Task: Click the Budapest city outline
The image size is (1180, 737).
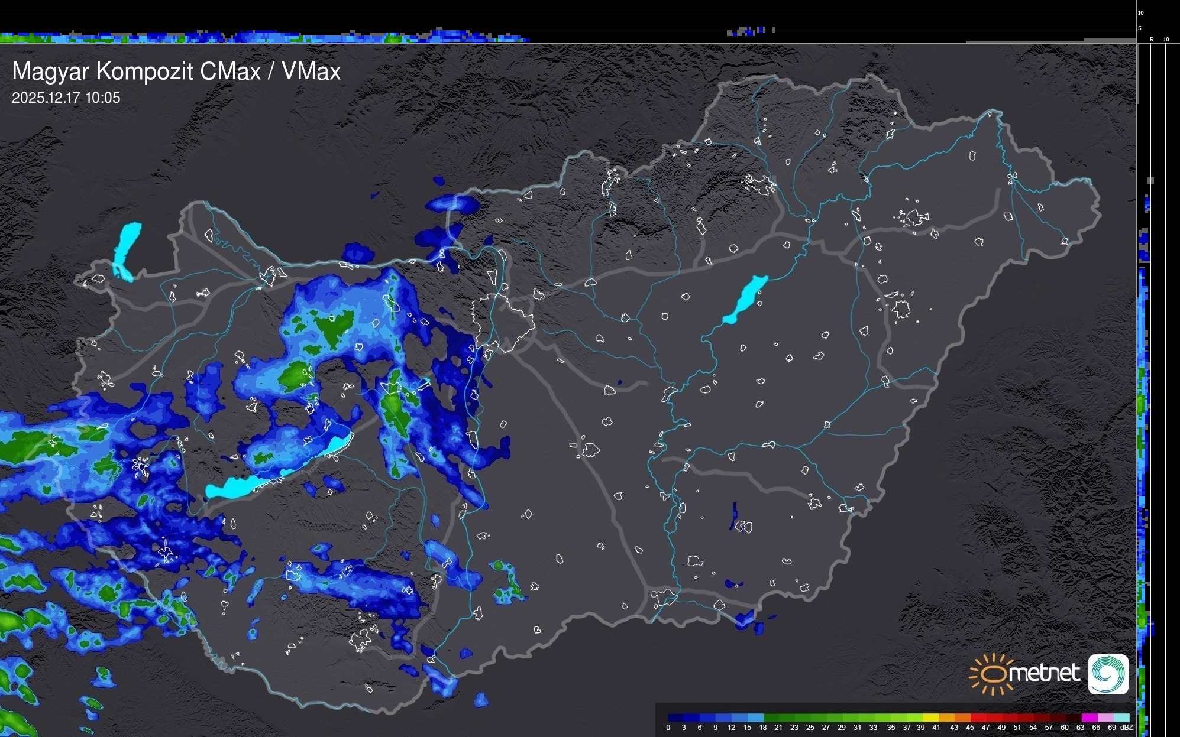Action: [503, 322]
